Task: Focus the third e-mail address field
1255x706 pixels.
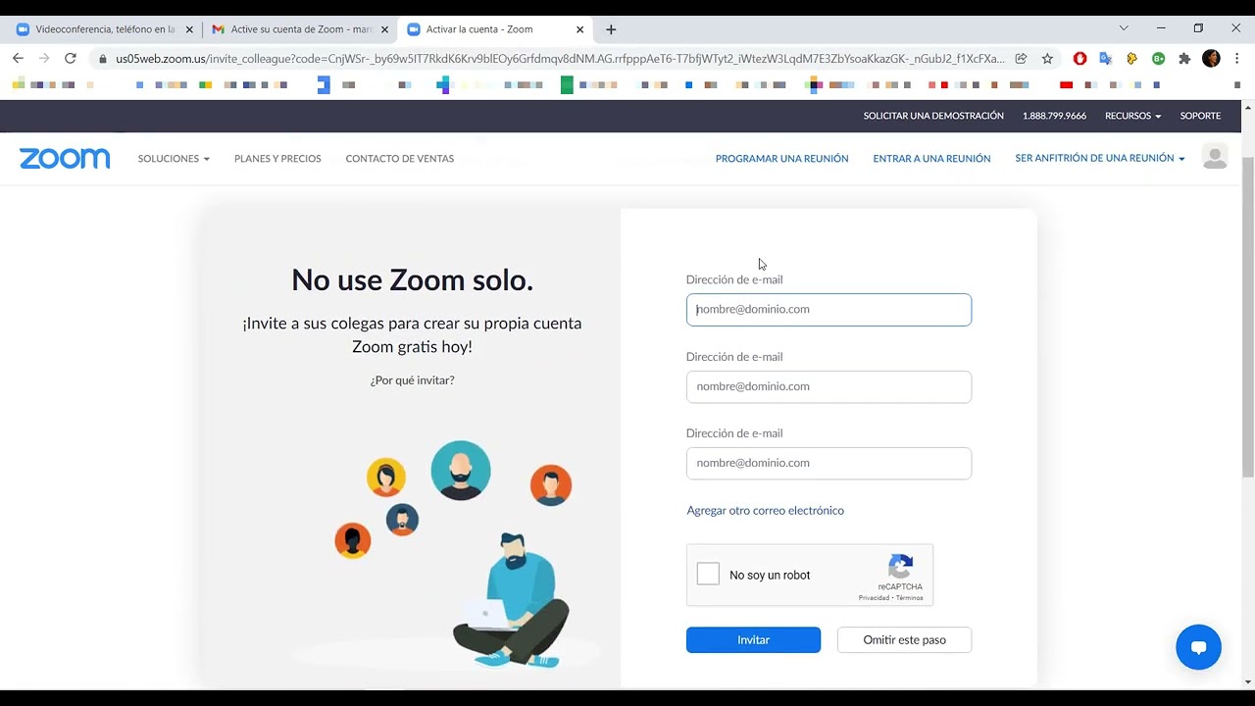Action: pos(828,463)
